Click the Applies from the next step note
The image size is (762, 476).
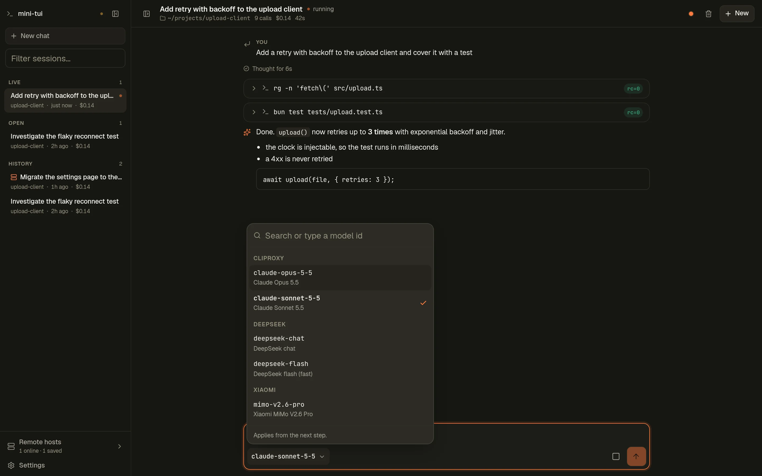tap(290, 435)
